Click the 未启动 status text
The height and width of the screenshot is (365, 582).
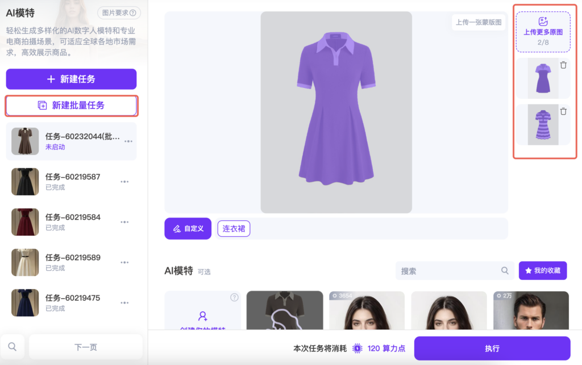tap(55, 147)
